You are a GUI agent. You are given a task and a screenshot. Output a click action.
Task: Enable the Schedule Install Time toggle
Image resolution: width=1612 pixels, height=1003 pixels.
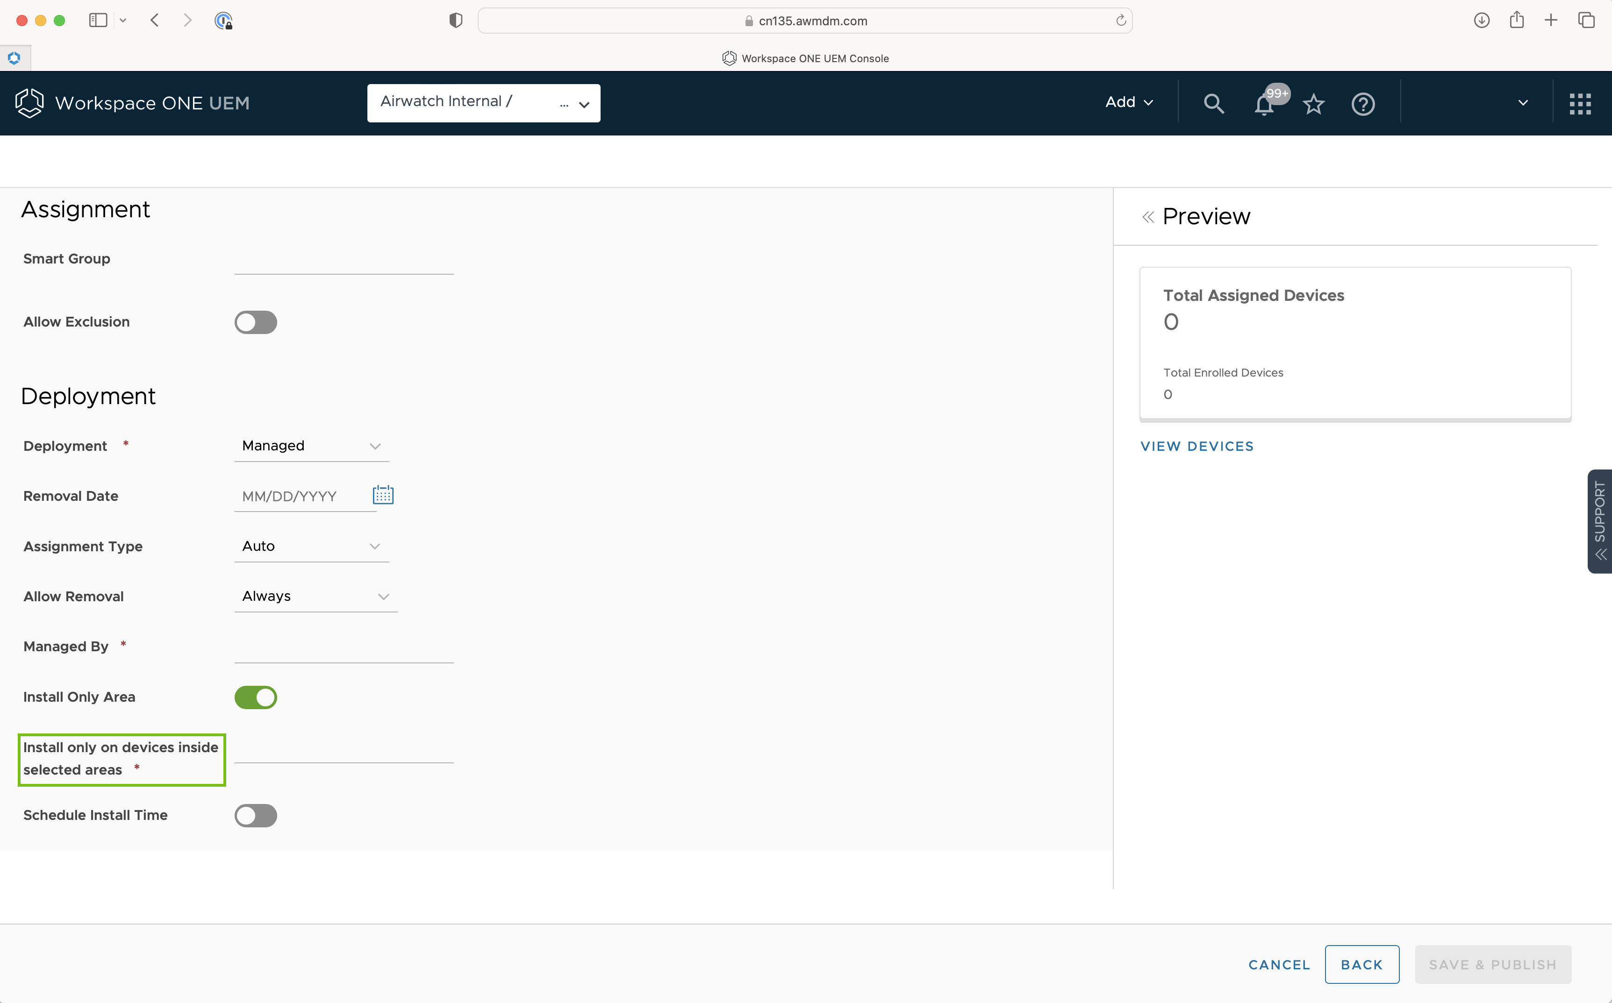pos(256,815)
